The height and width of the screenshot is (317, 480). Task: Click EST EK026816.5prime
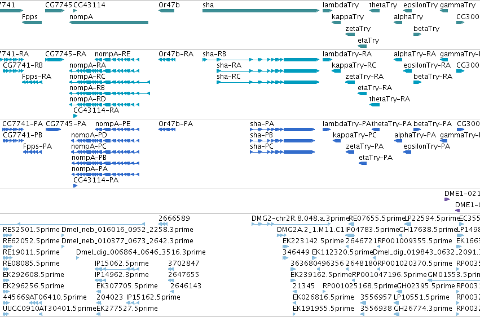point(323,297)
